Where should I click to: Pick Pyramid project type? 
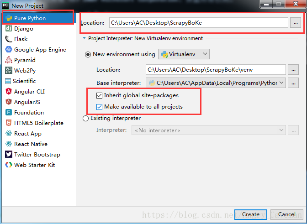tap(25, 60)
